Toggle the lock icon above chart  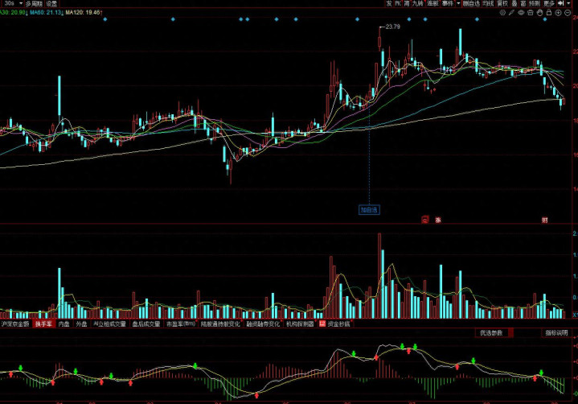tap(549, 13)
